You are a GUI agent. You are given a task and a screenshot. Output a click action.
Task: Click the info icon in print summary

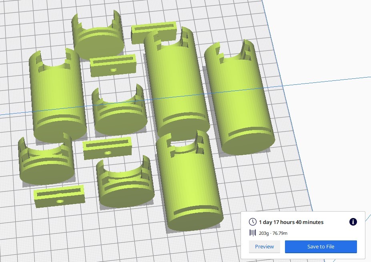pos(353,222)
